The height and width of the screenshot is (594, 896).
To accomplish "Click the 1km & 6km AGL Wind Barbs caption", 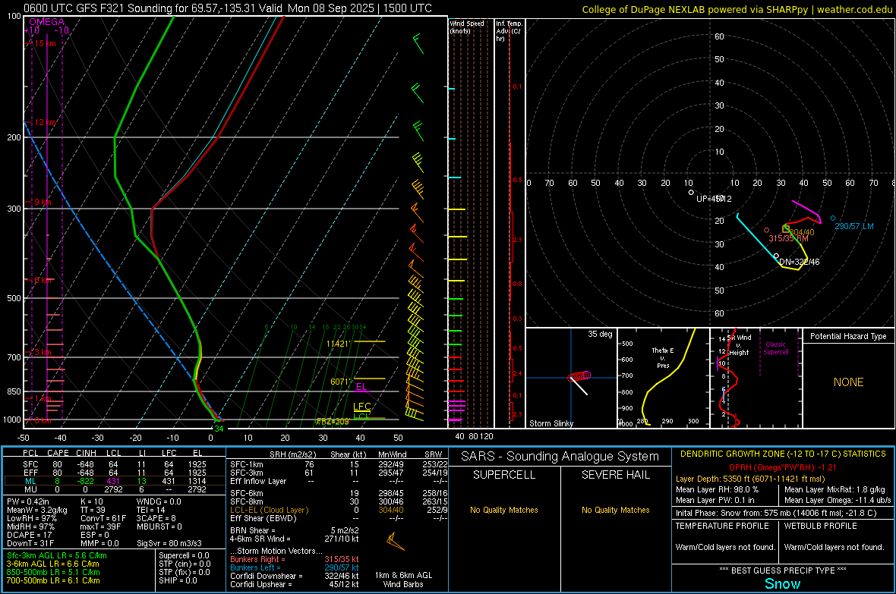I will [403, 580].
